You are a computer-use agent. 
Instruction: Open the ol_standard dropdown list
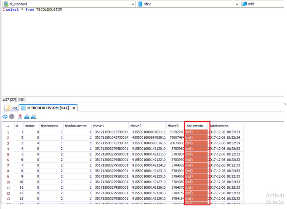[133, 4]
